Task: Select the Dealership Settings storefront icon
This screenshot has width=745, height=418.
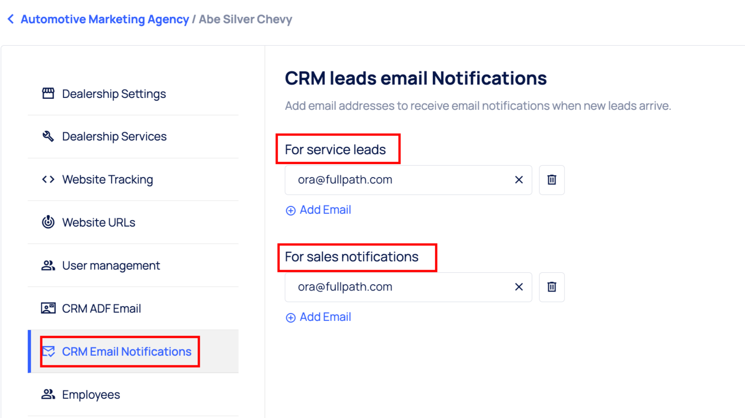Action: click(x=49, y=93)
